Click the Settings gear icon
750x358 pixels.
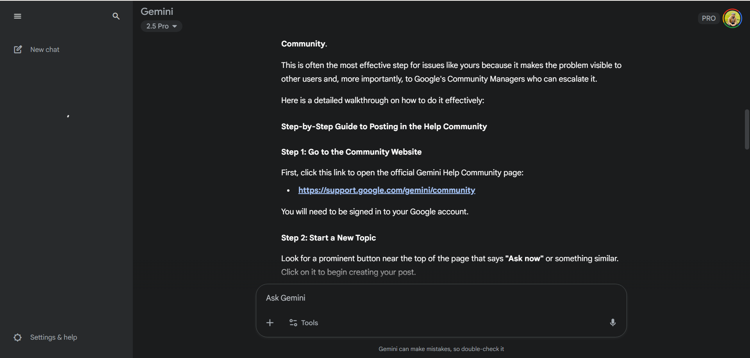pos(18,337)
